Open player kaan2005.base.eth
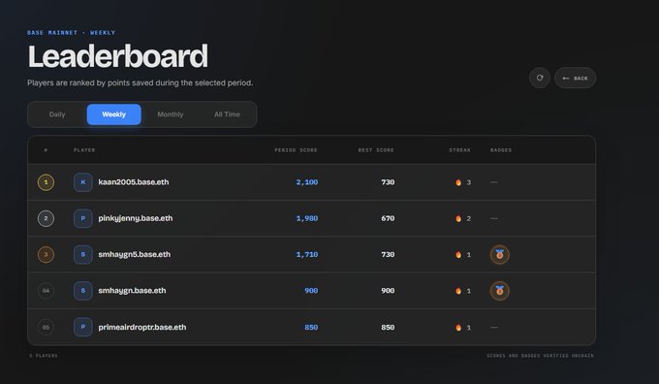 [x=134, y=182]
